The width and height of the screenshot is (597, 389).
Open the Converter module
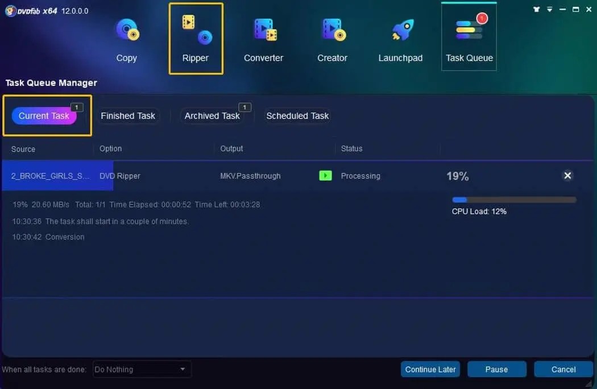263,37
